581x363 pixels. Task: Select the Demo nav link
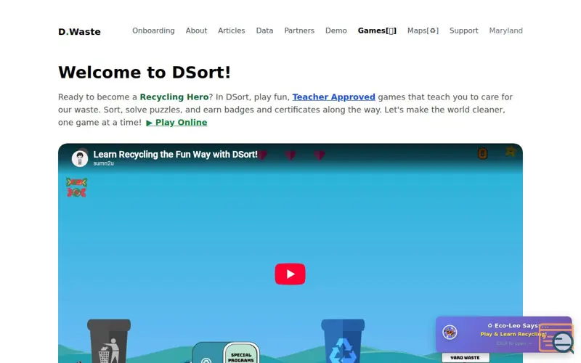336,30
